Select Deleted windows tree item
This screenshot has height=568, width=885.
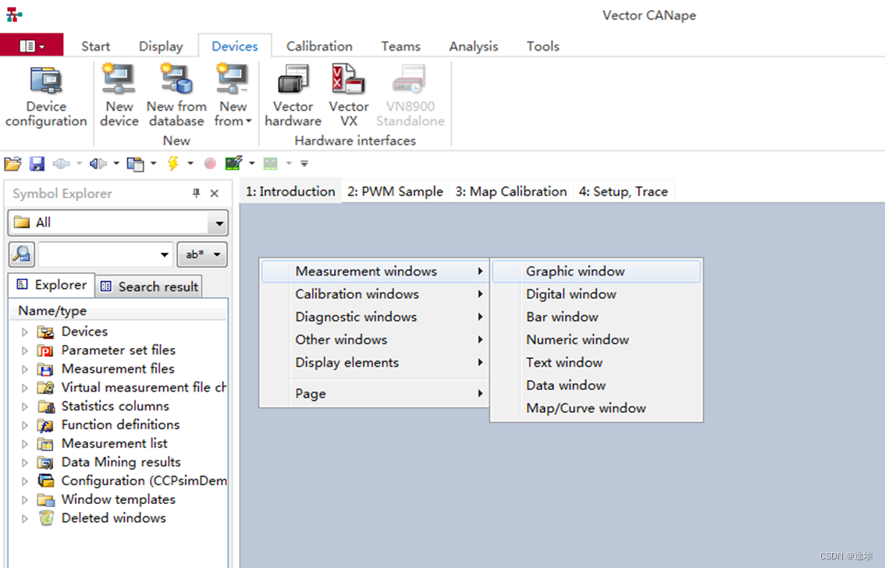pos(113,518)
